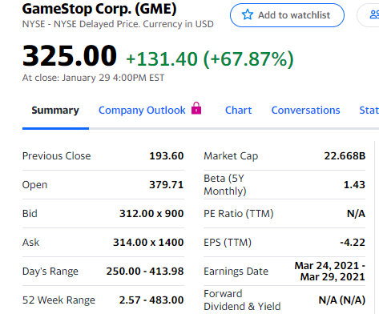Click the Beta (5Y Monthly) label

pos(225,185)
